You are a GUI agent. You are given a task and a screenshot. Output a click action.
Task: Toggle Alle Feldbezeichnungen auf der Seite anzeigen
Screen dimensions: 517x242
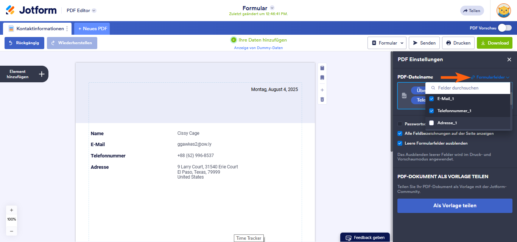click(400, 133)
